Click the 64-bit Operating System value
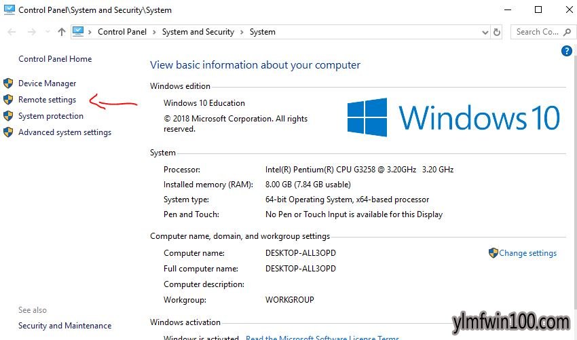The width and height of the screenshot is (577, 340). click(x=347, y=200)
